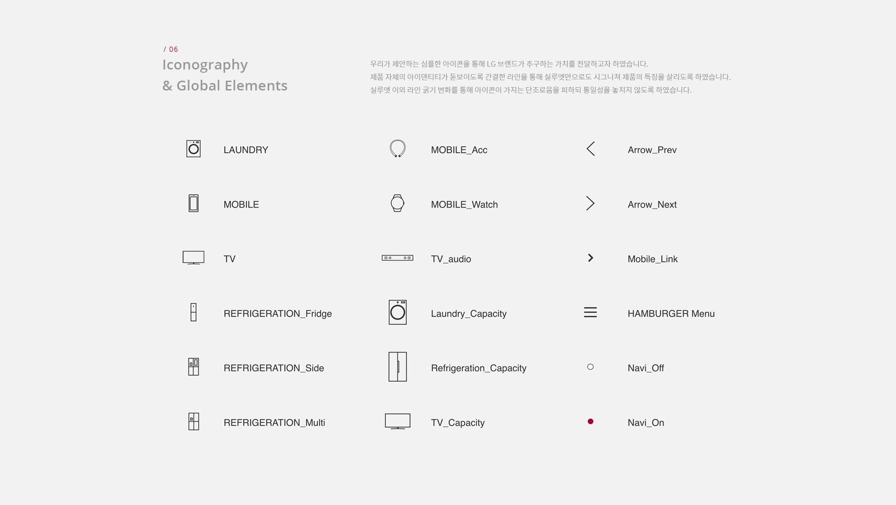Click the REFRIGERATION_Side label
Screen dimensions: 896x505
[x=274, y=368]
